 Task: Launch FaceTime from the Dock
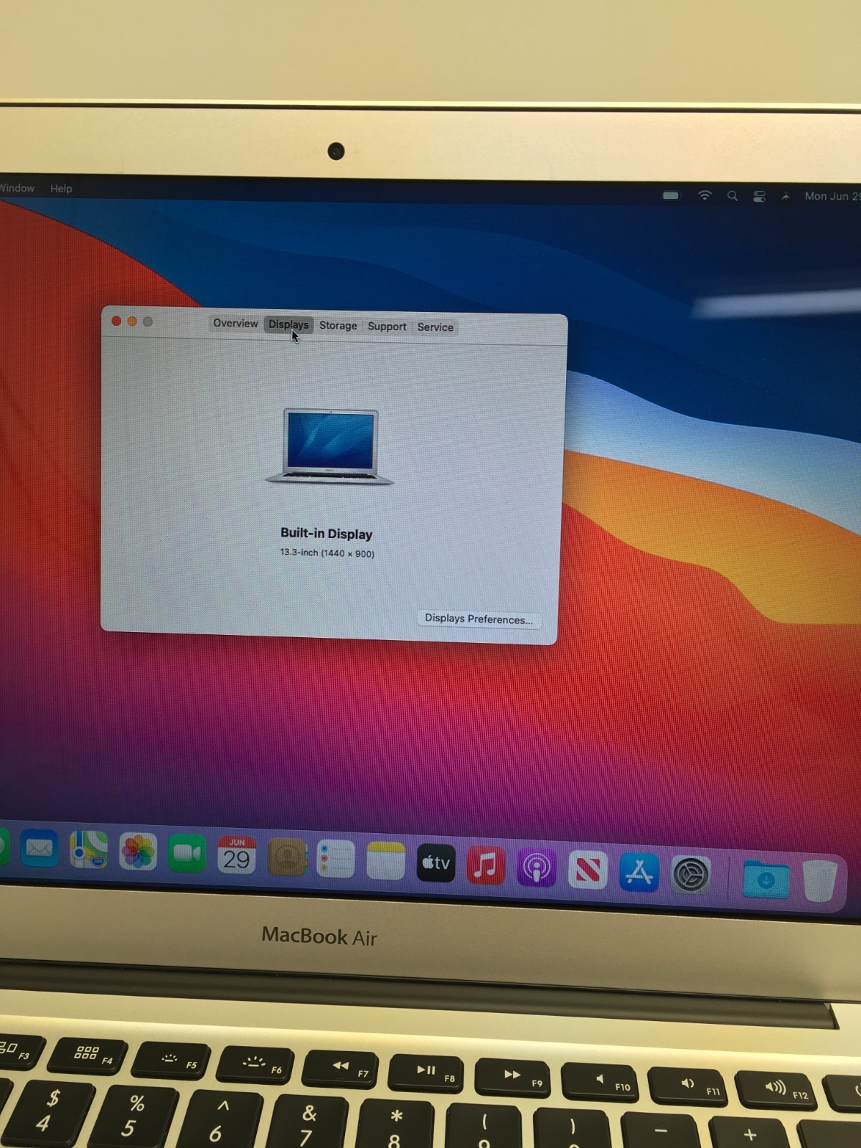(187, 853)
